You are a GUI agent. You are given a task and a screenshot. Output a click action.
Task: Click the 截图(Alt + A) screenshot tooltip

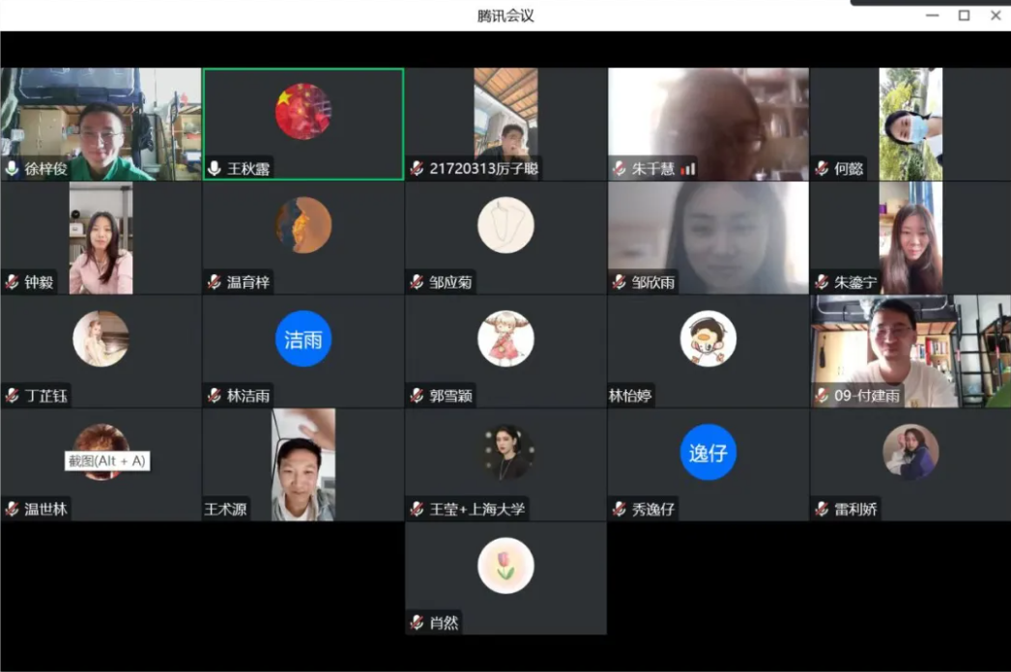[106, 462]
